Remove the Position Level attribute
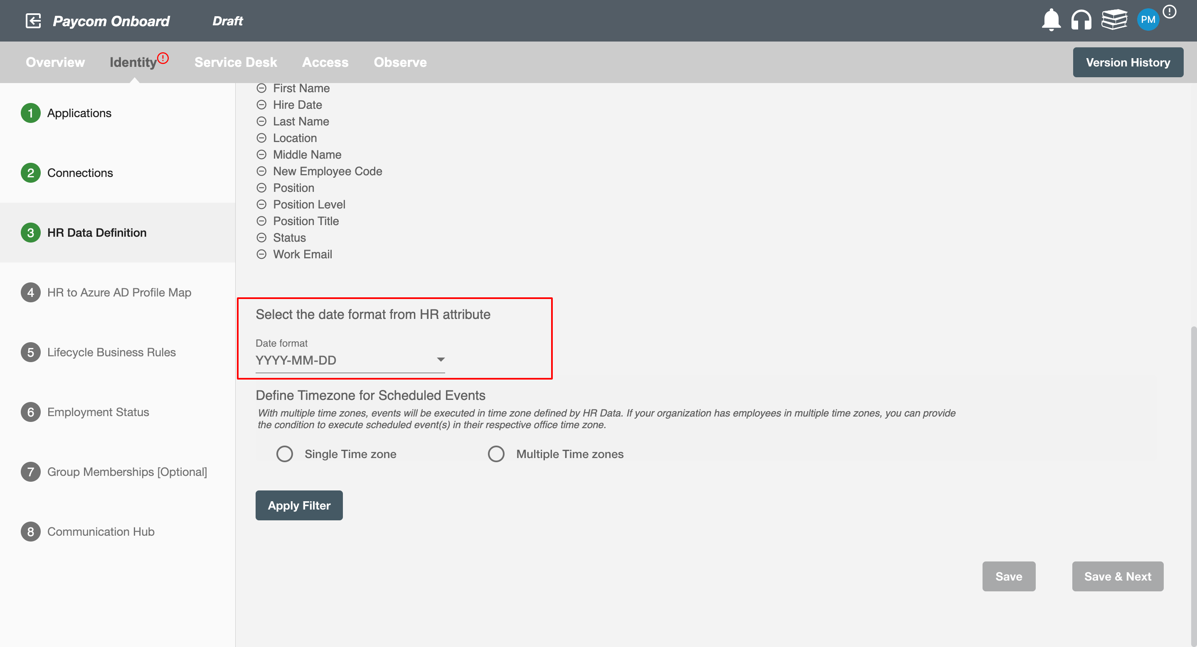This screenshot has height=647, width=1197. [261, 205]
